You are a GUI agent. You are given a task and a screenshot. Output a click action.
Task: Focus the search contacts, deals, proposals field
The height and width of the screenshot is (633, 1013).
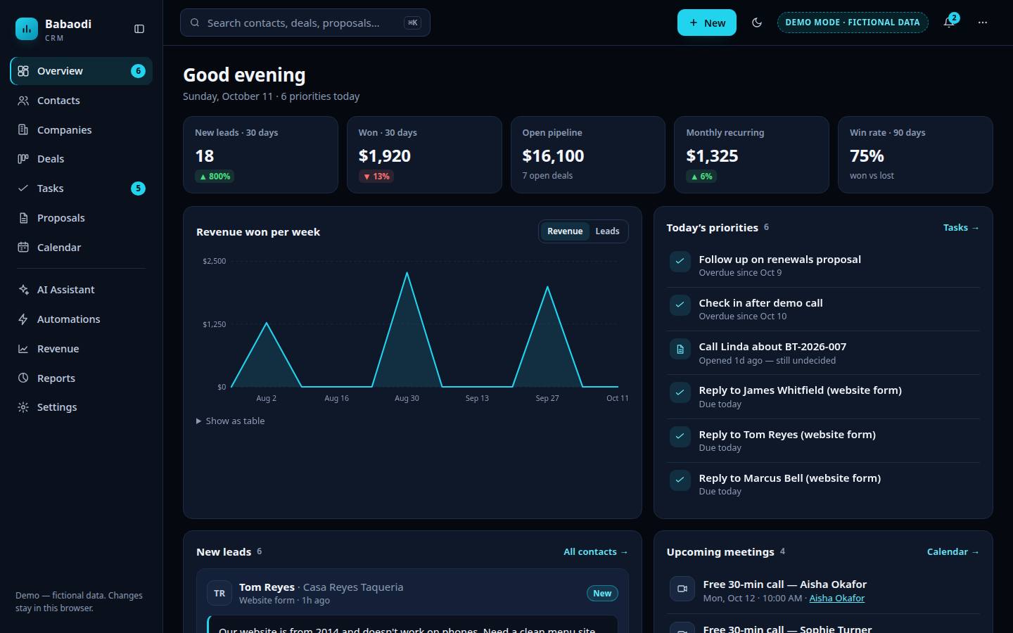305,23
